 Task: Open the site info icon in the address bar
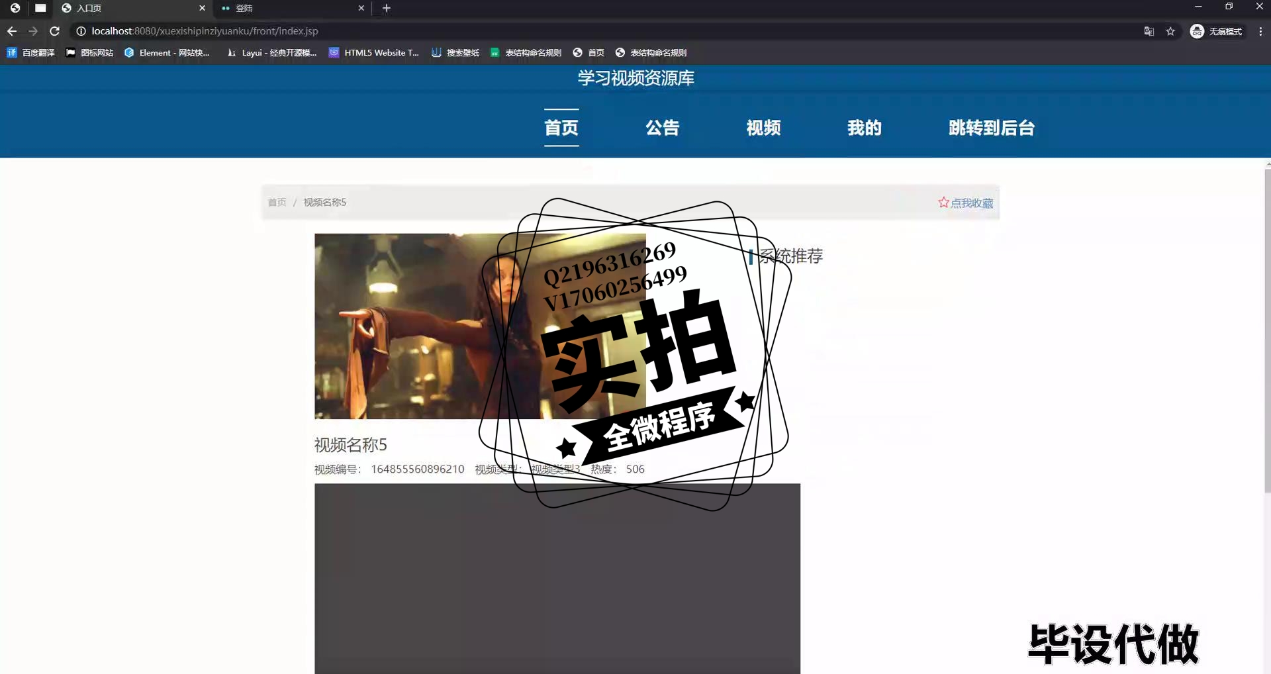(81, 31)
